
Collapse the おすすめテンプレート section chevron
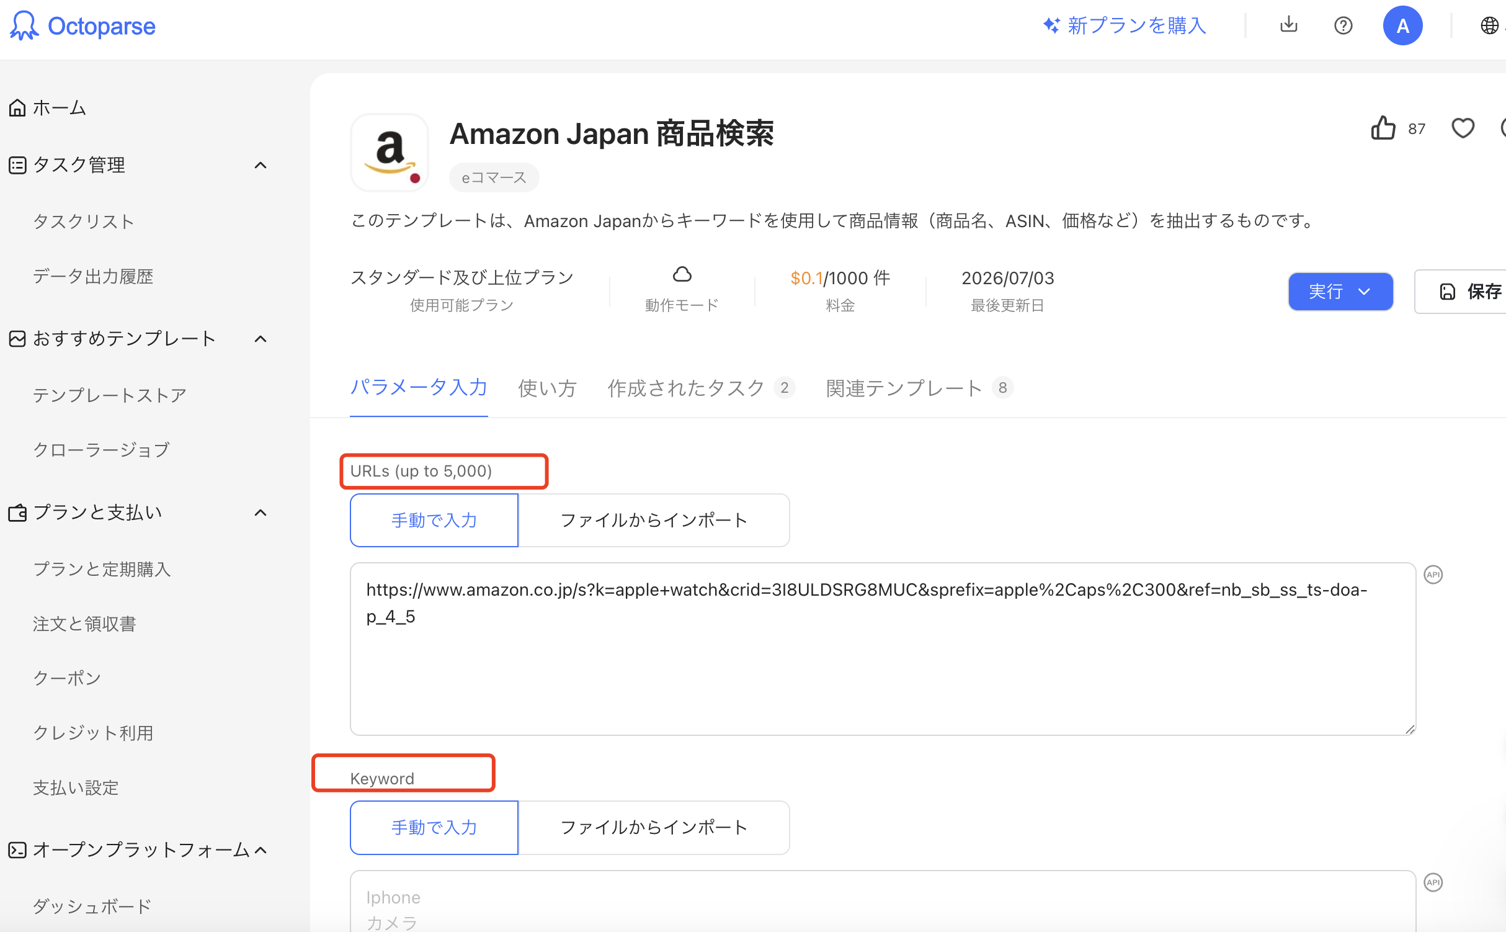pos(261,339)
